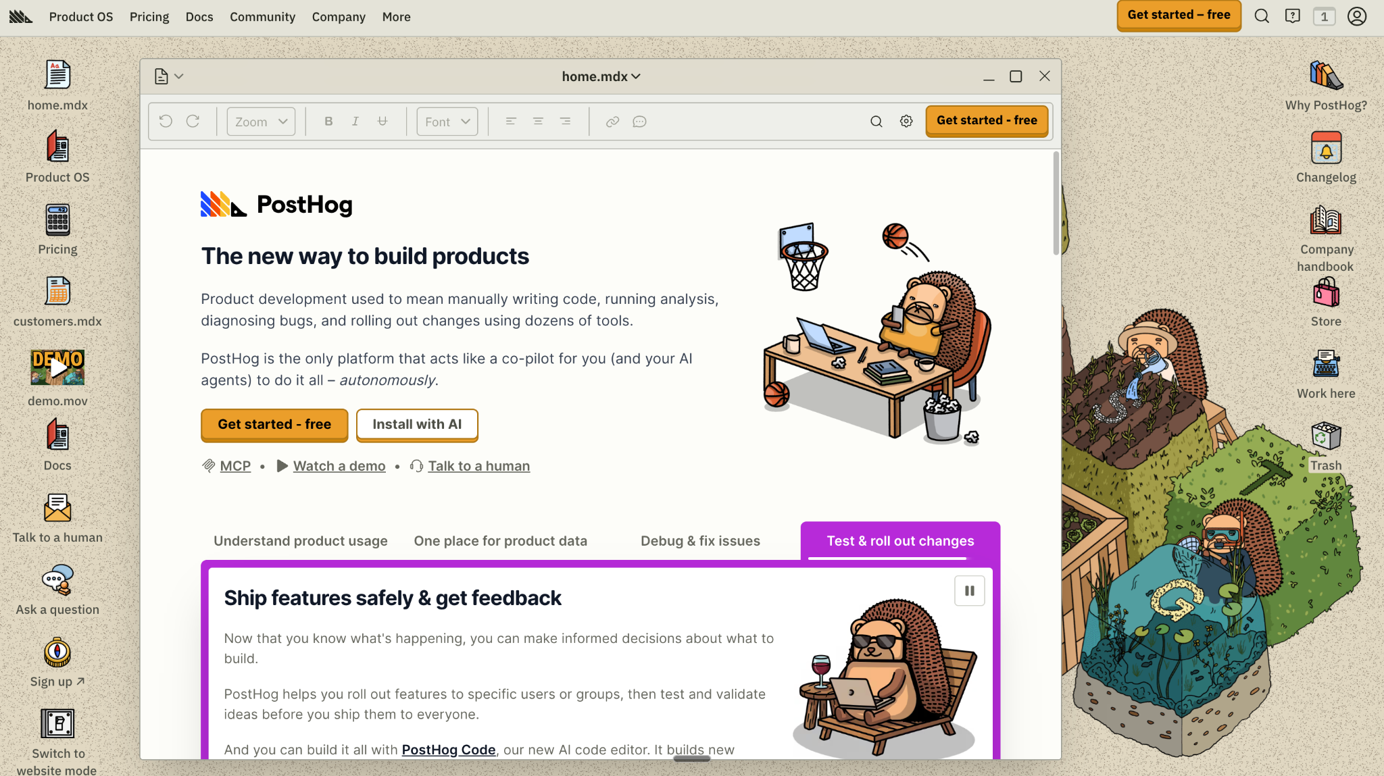The image size is (1384, 776).
Task: Open the Docs menu item
Action: click(x=199, y=17)
